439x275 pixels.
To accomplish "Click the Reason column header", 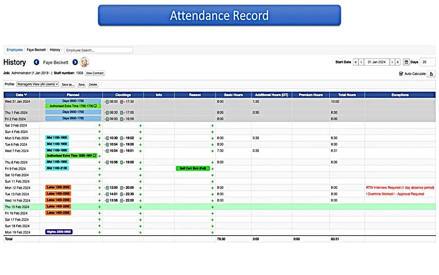I will tap(195, 95).
